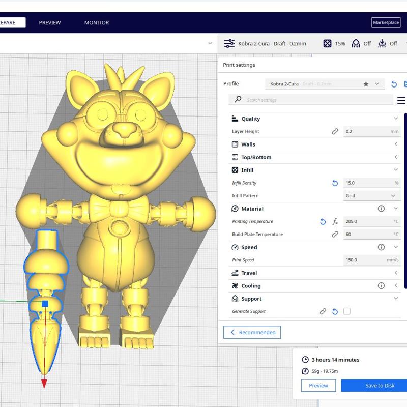Click the print settings sliders icon
This screenshot has height=407, width=407.
229,43
